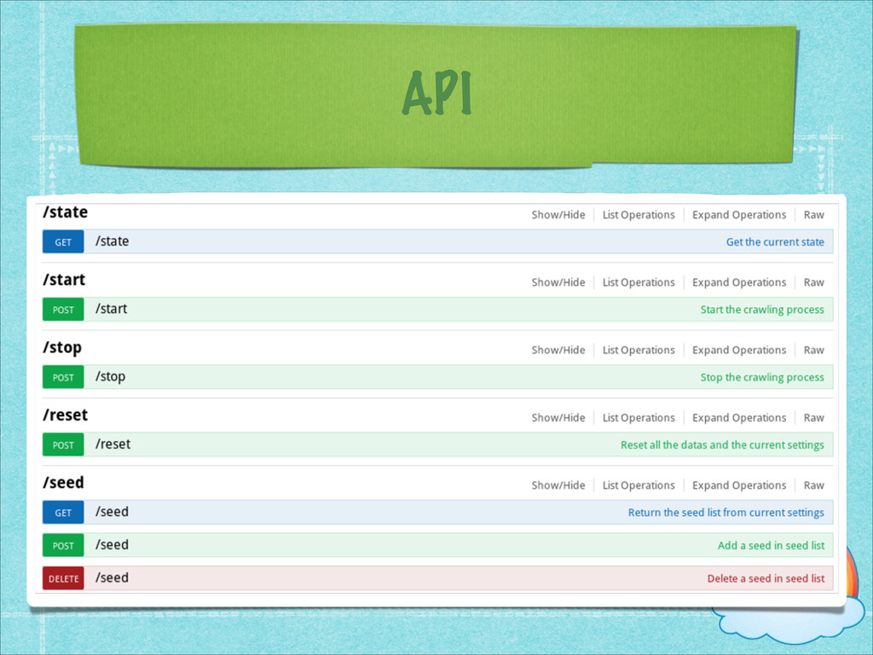Viewport: 873px width, 655px height.
Task: Click the 'Get the current state' description
Action: coord(774,242)
